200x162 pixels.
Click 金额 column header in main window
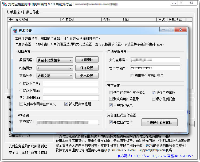(x=111, y=20)
